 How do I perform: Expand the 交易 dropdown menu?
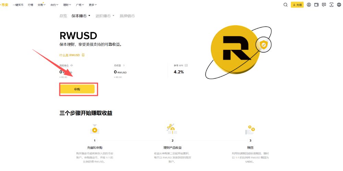(x=41, y=5)
